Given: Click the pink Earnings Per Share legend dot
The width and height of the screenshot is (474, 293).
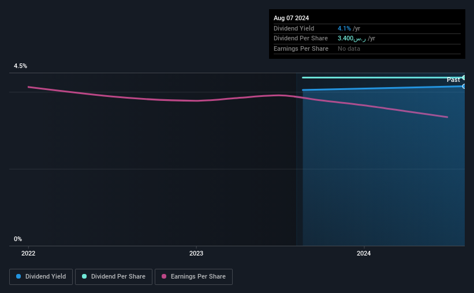Looking at the screenshot, I should pos(164,276).
